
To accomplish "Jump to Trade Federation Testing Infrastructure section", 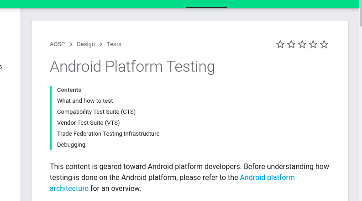I will click(x=108, y=134).
